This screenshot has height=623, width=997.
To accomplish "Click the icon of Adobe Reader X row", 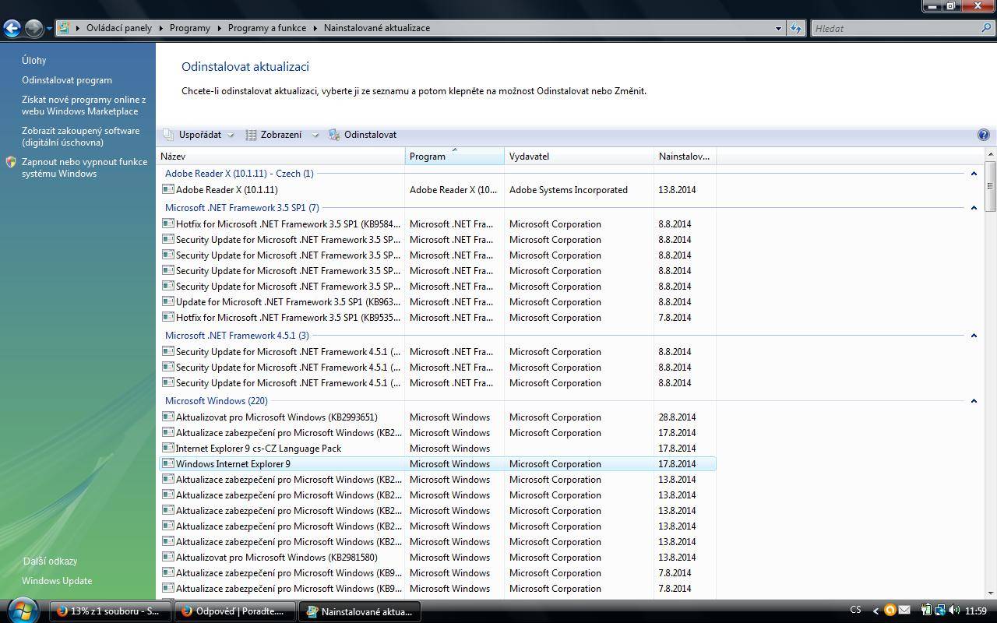I will pos(167,189).
